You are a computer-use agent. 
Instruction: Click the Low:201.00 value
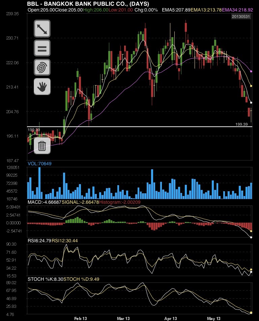tap(120, 10)
